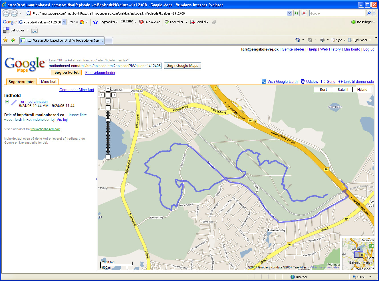Screen dimensions: 379x281
Task: Expand the address bar URL dropdown
Action: 289,13
